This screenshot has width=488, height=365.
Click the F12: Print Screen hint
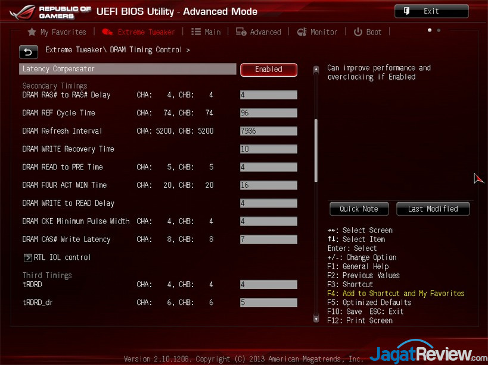(360, 320)
